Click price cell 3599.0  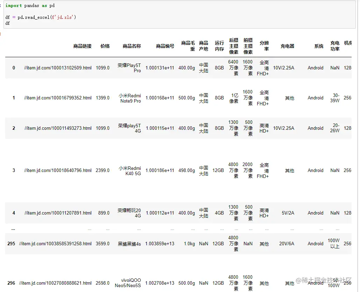click(103, 244)
